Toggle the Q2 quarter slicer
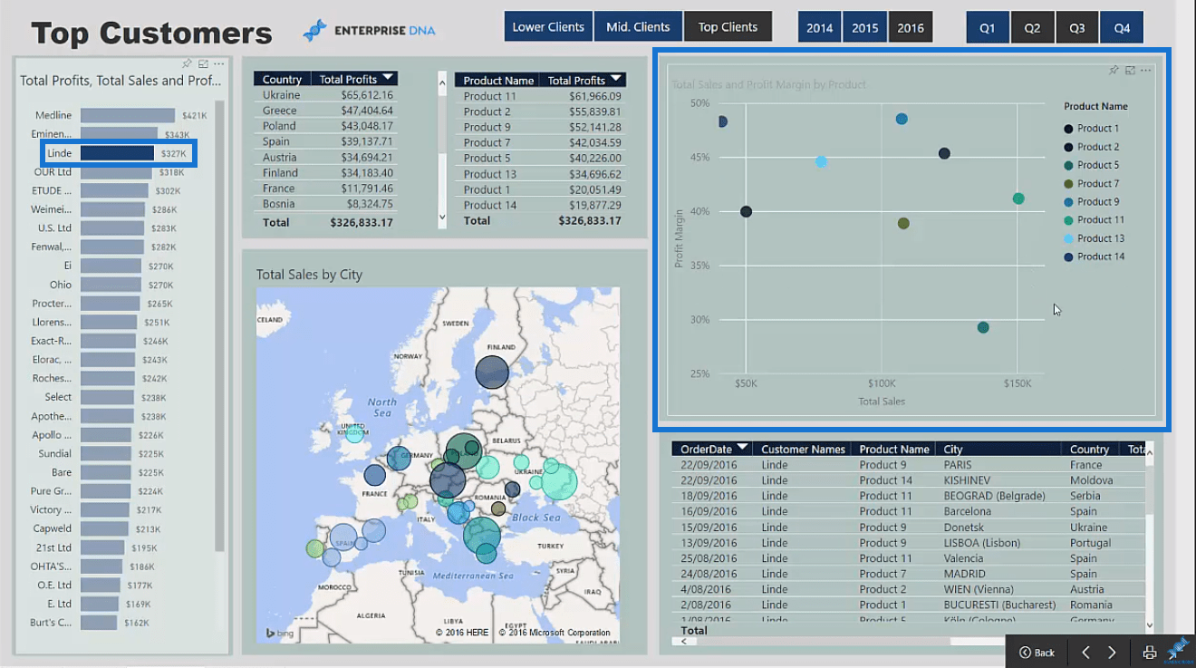 (x=1032, y=27)
